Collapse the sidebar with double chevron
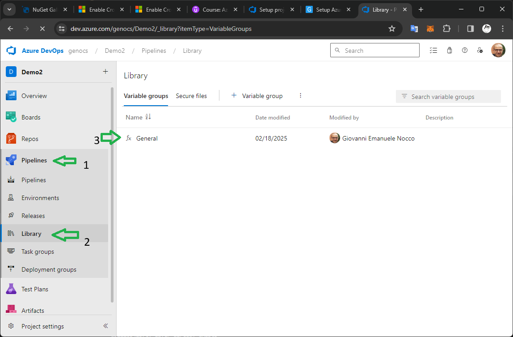The width and height of the screenshot is (513, 337). pos(106,326)
